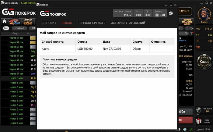Image resolution: width=213 pixels, height=132 pixels.
Task: Open the language globe icon in Cashier
Action: pos(171,13)
